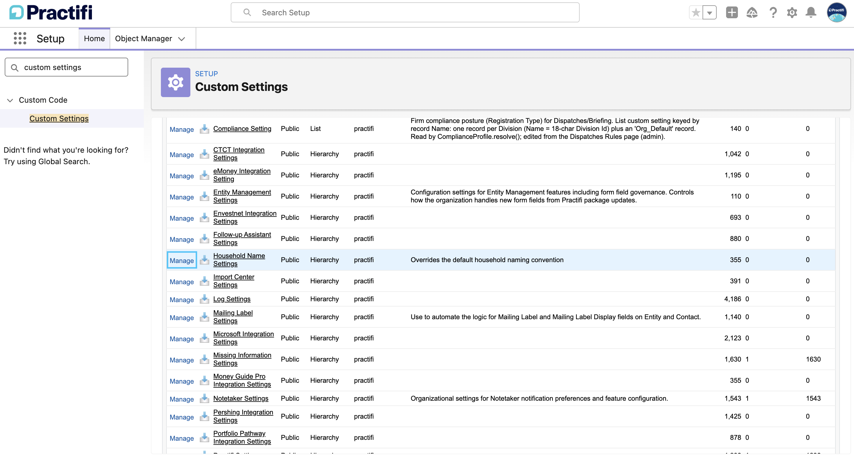Open the Pershing Integration Settings link
This screenshot has height=456, width=854.
pos(243,416)
